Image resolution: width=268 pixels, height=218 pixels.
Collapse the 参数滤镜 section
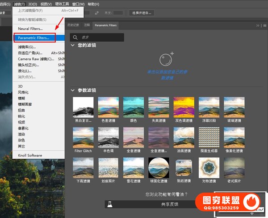(73, 90)
